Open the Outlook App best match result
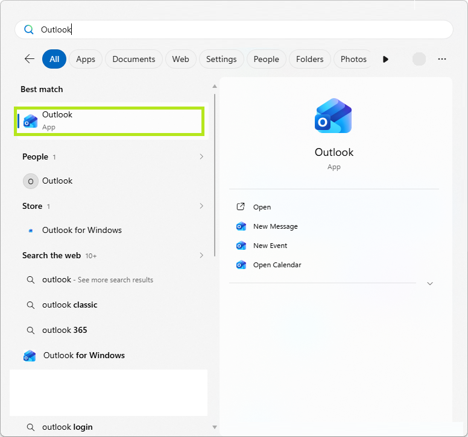This screenshot has height=437, width=468. click(109, 121)
